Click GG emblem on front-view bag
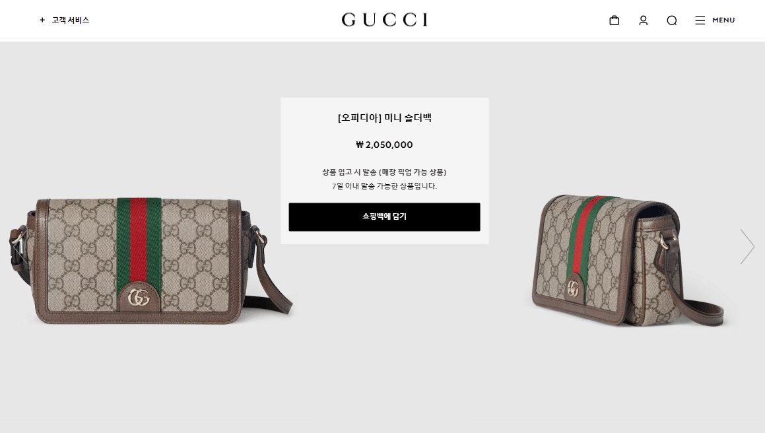This screenshot has width=765, height=433. pyautogui.click(x=139, y=297)
